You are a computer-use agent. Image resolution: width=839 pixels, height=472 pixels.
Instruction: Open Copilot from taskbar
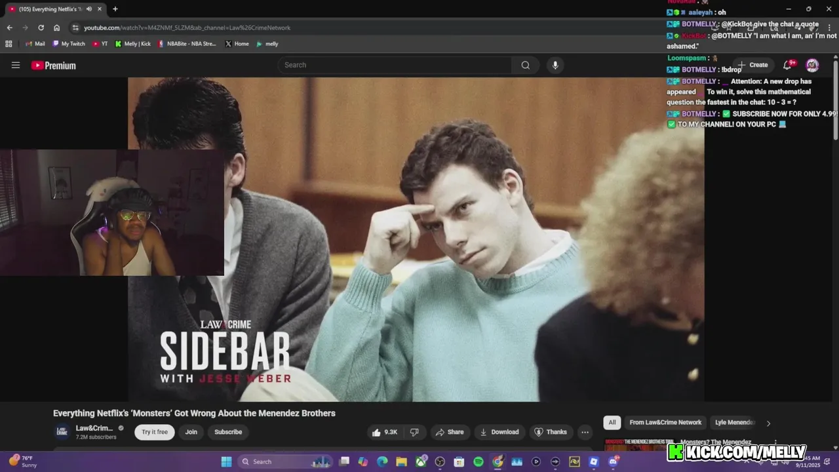tap(363, 462)
